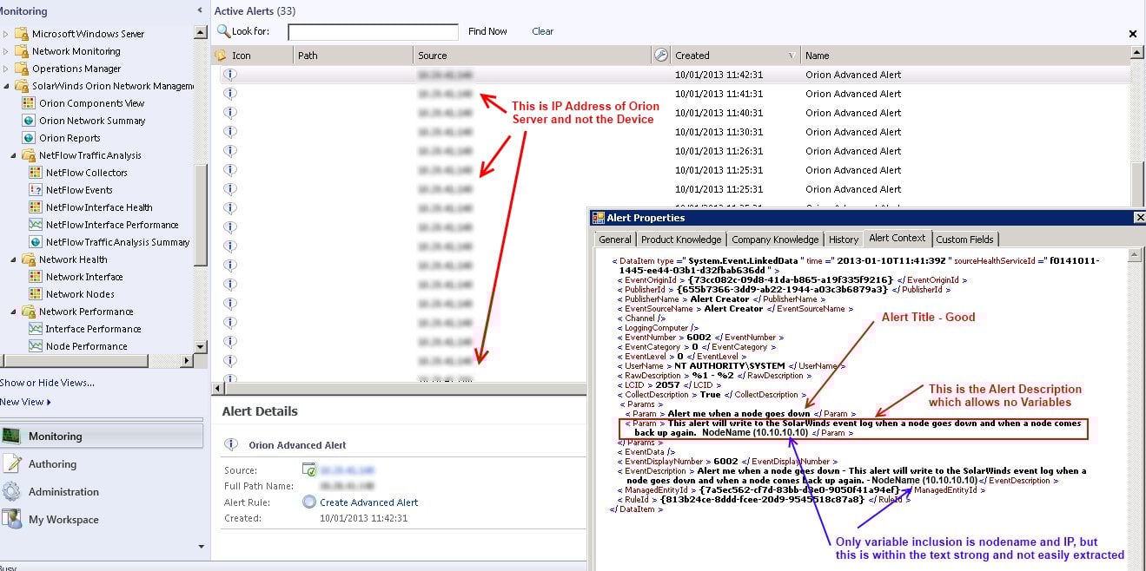Select the Orion Reports globe icon
The width and height of the screenshot is (1146, 571).
click(29, 138)
